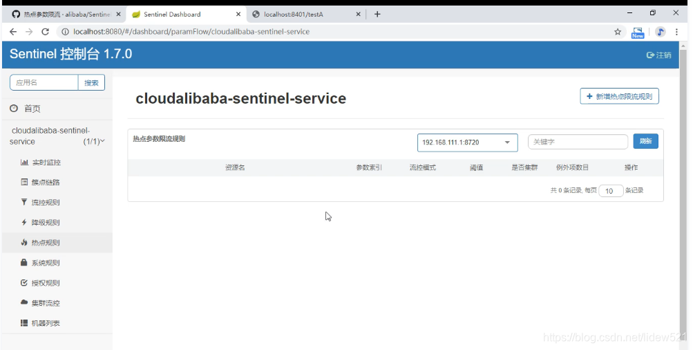Click the list icon beside 簇点链路
This screenshot has width=693, height=350.
[24, 182]
